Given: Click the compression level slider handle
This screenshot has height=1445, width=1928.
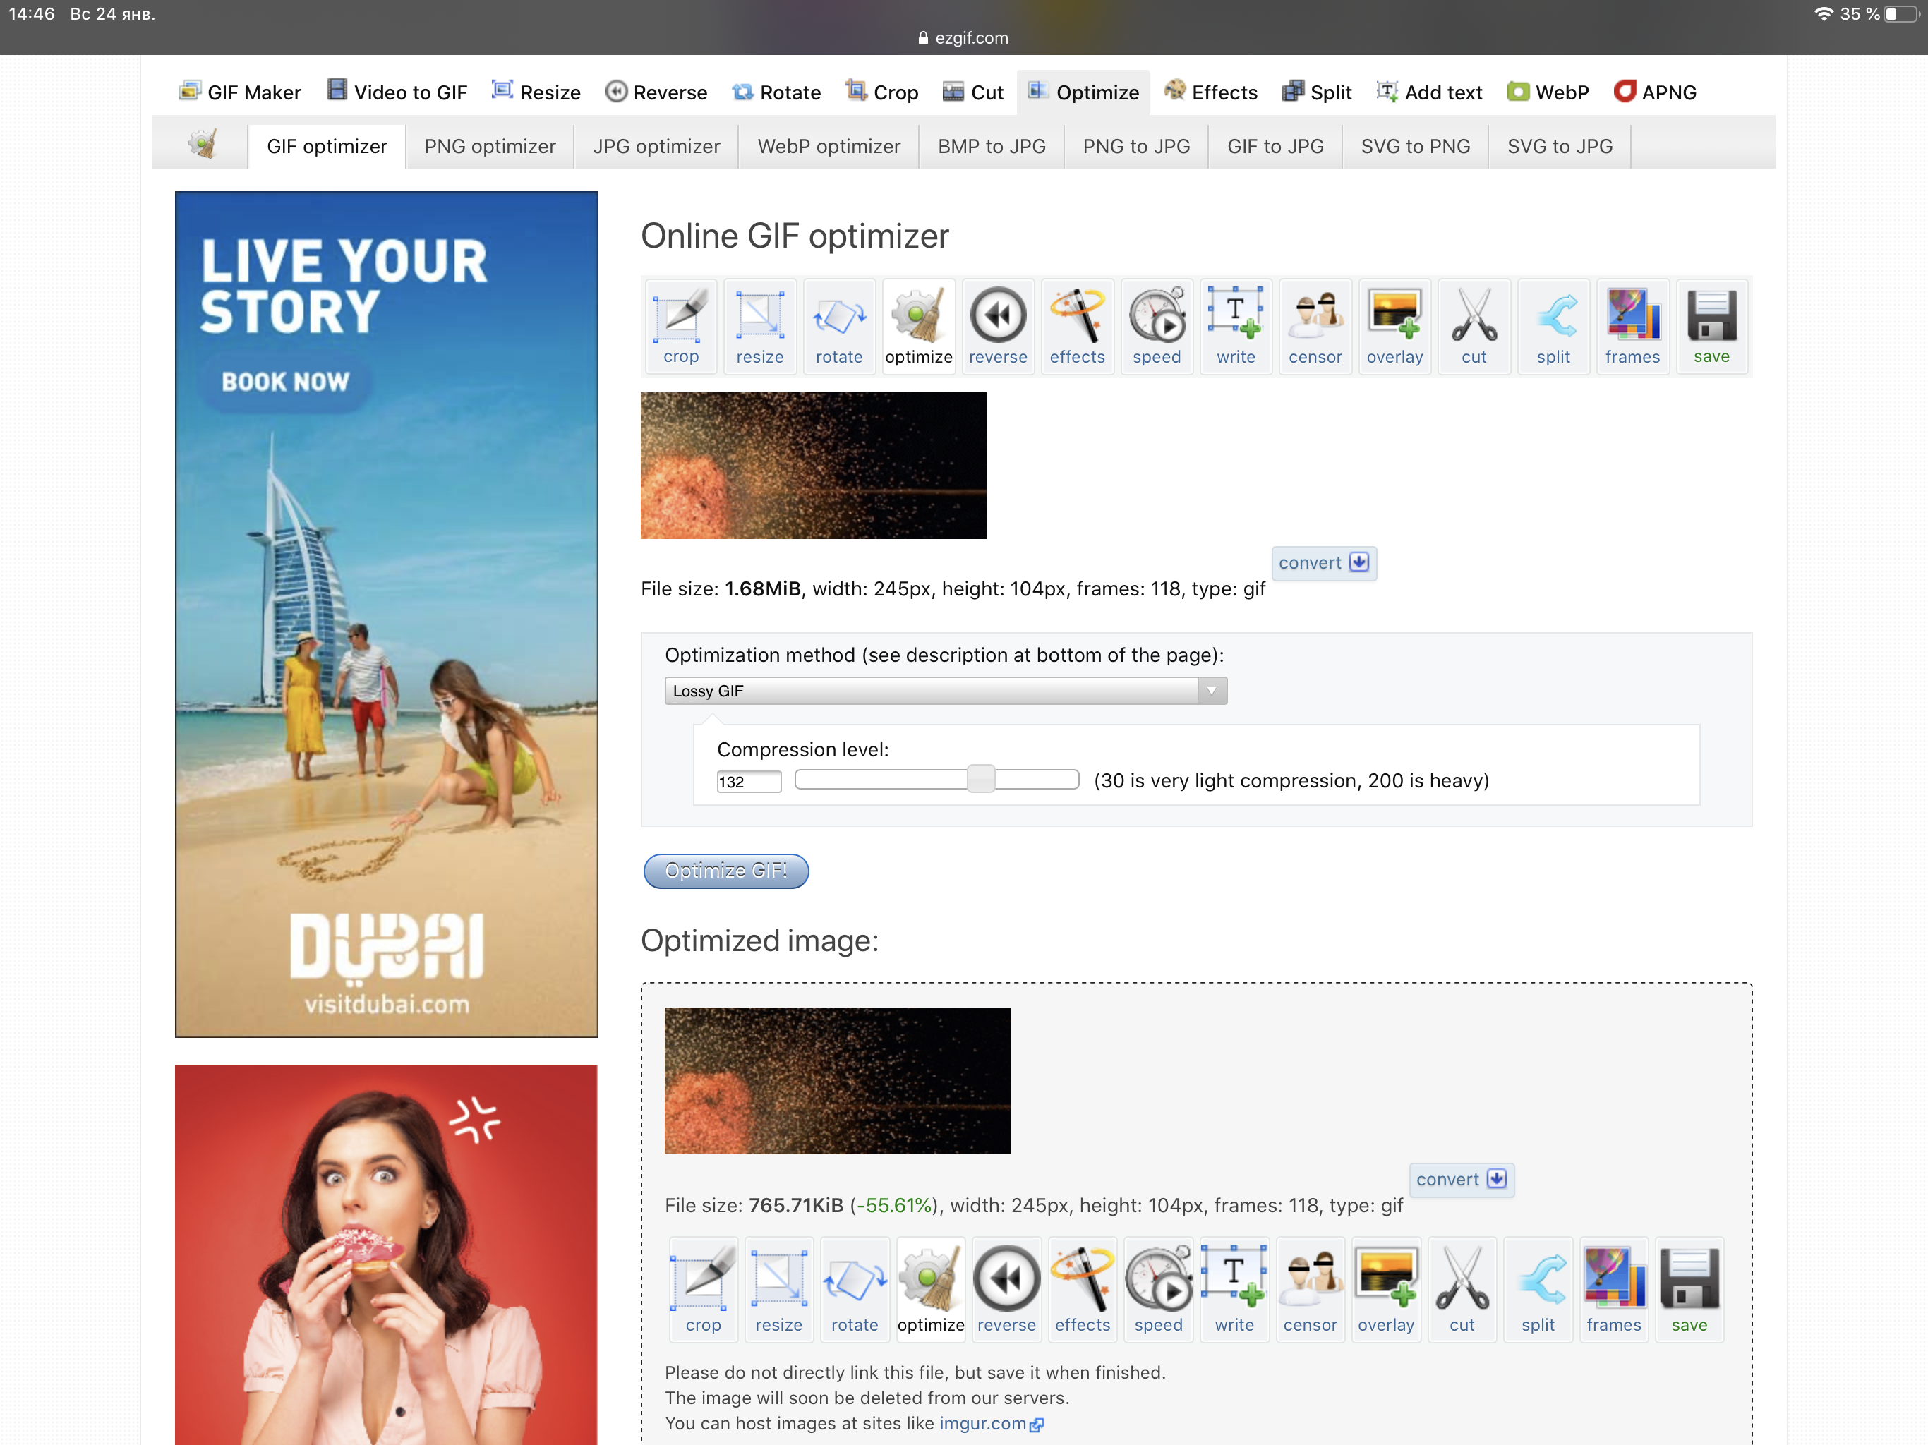Looking at the screenshot, I should click(980, 779).
